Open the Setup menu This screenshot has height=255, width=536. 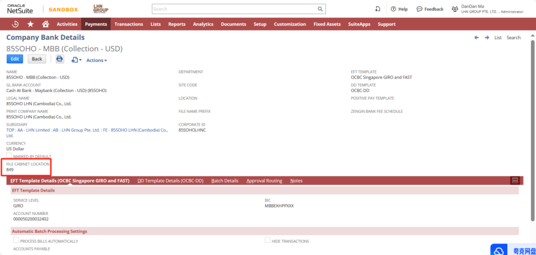coord(260,24)
